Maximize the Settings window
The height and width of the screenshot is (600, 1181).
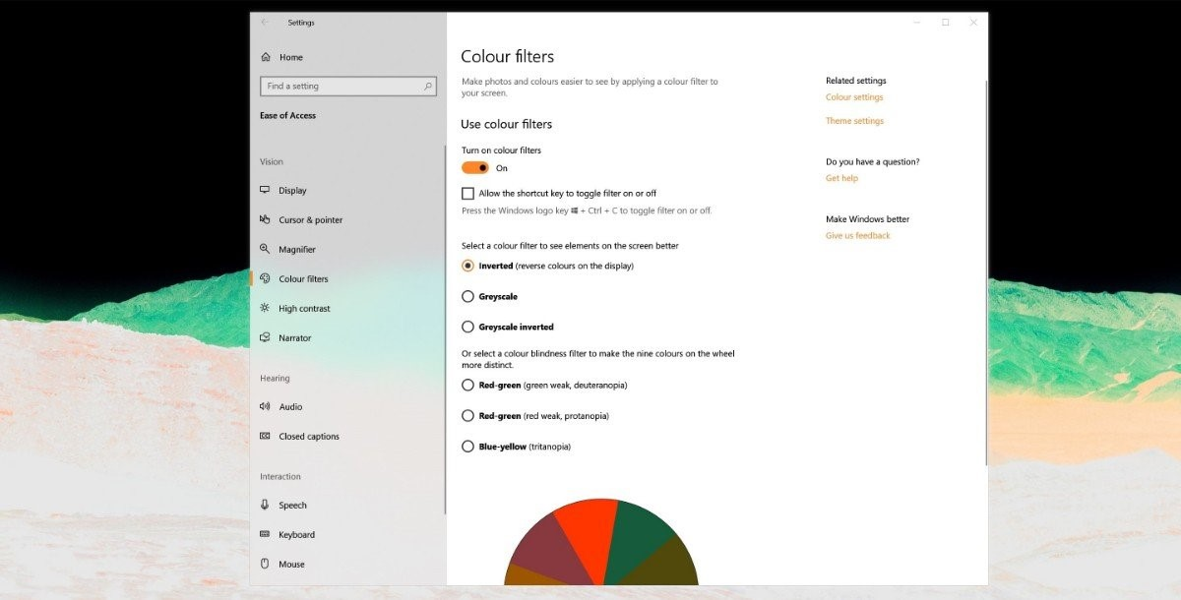tap(946, 22)
